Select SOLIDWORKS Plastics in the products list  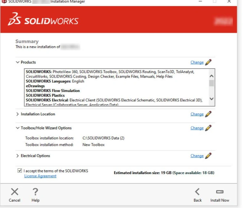point(45,95)
